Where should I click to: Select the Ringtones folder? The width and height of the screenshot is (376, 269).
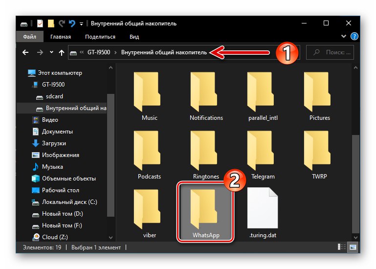coord(206,155)
